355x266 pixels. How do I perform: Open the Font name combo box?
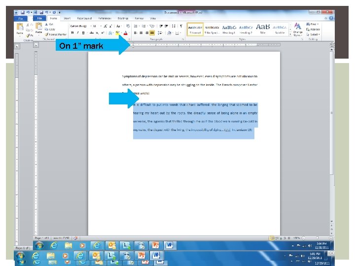pyautogui.click(x=79, y=26)
